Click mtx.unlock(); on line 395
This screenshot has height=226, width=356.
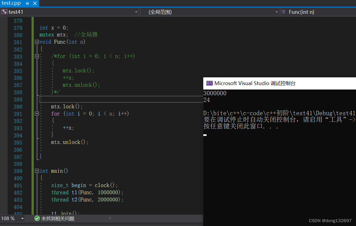70,142
